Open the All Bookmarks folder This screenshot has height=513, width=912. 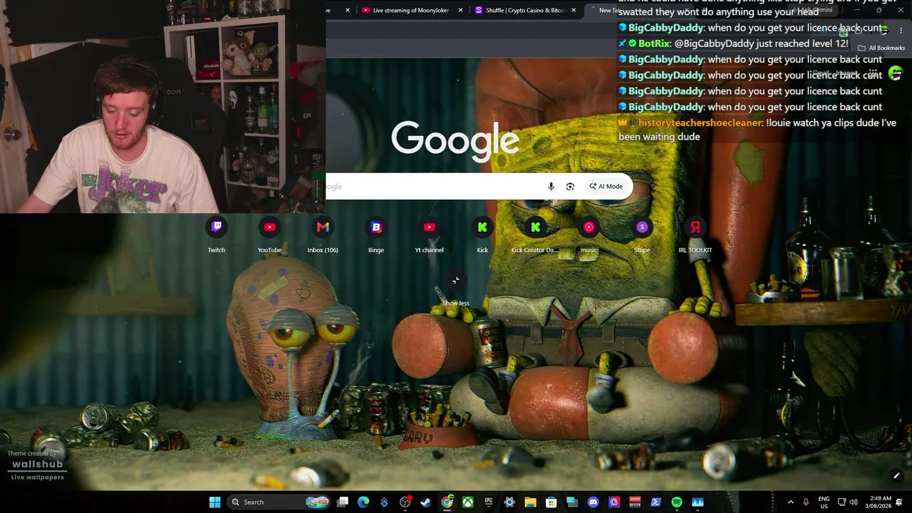881,48
